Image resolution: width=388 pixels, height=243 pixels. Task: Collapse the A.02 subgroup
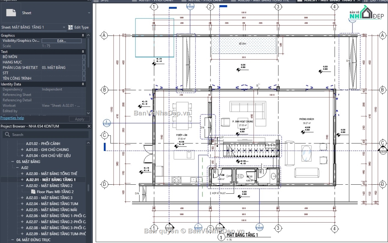(17, 168)
